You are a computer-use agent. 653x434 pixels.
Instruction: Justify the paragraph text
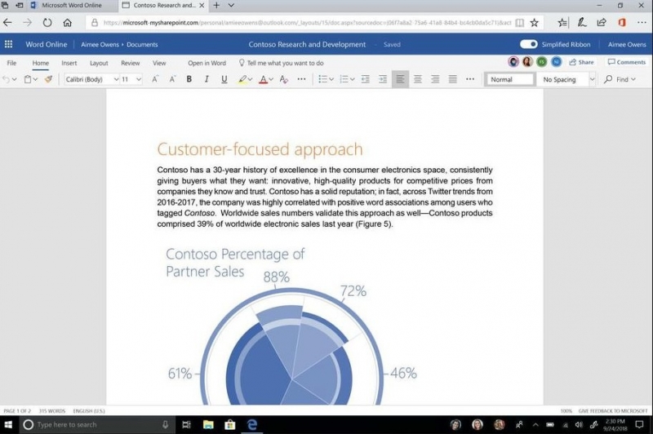(452, 79)
